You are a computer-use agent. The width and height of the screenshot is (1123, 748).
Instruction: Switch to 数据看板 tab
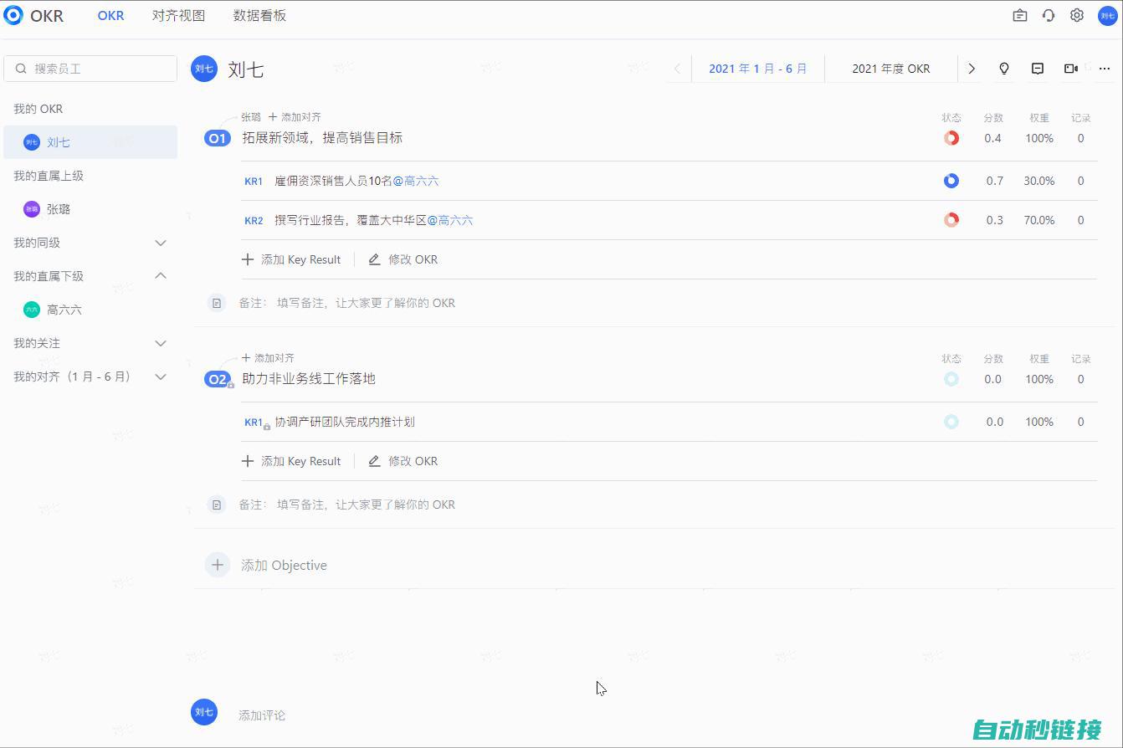259,15
